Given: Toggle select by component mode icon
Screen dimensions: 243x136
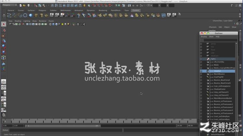Looking at the screenshot, I should (x=44, y=5).
